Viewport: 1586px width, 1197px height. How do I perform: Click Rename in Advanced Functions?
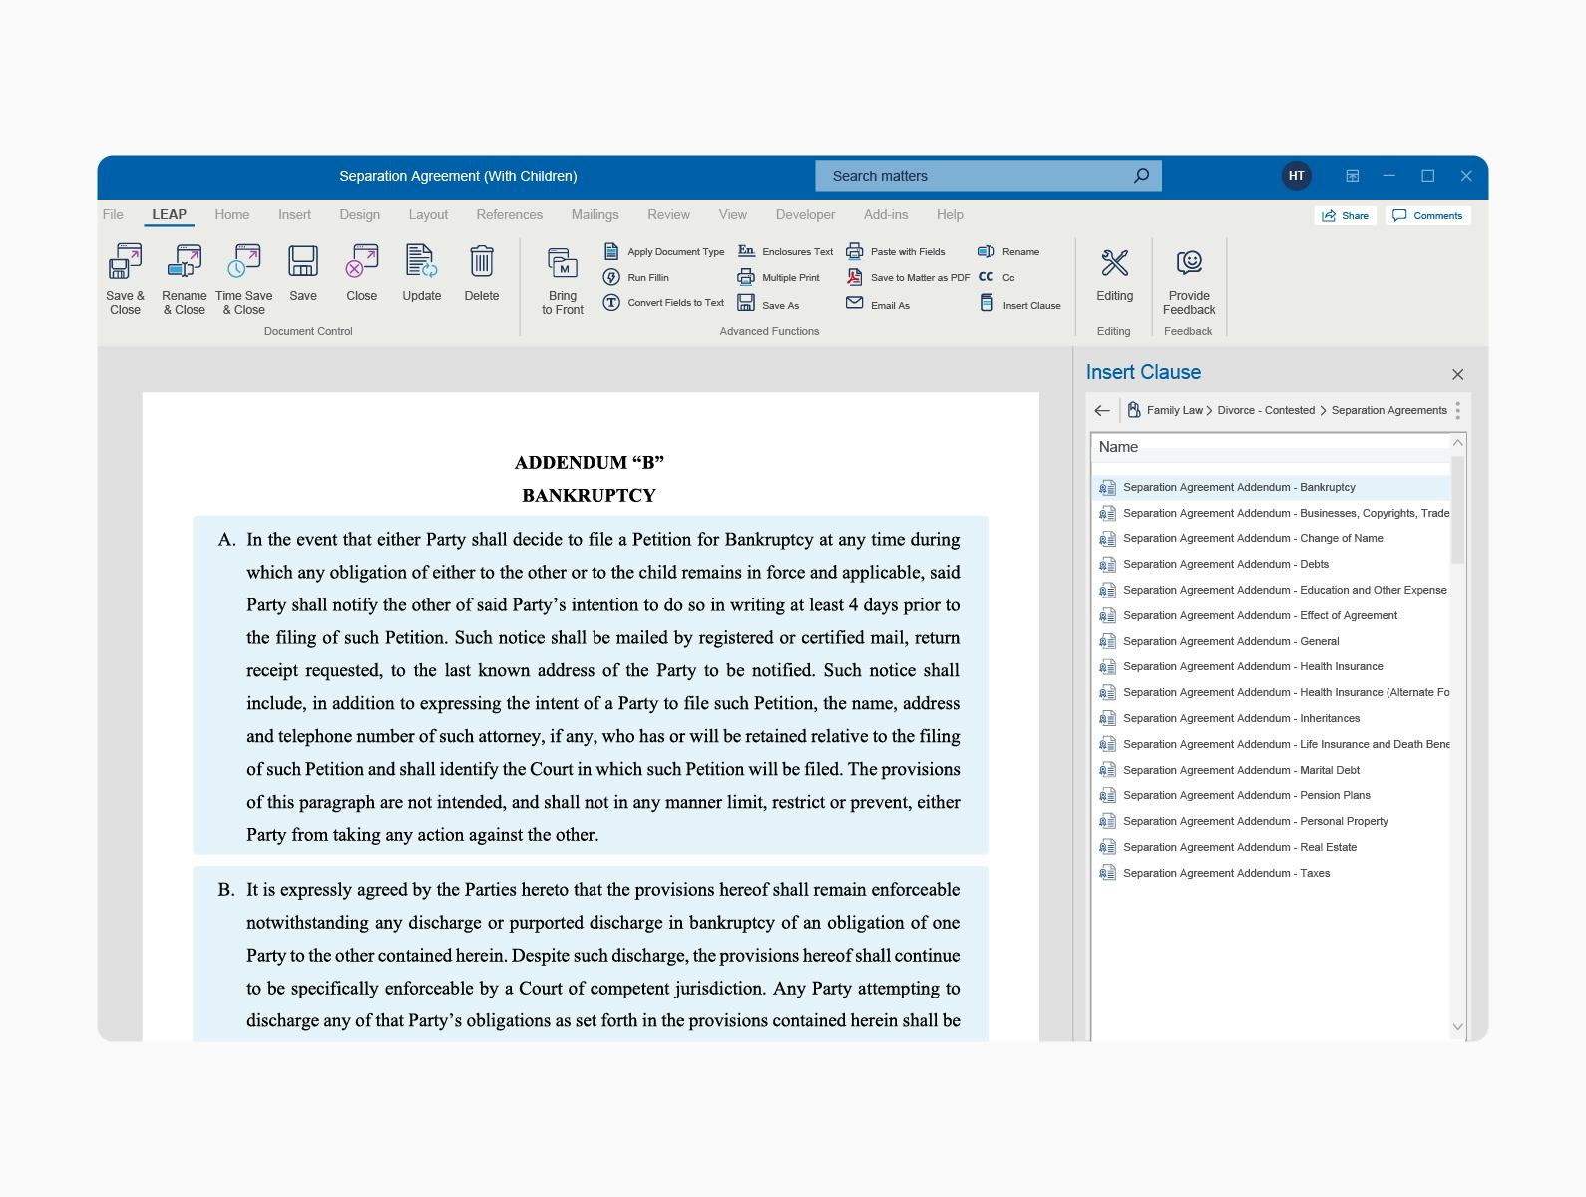(1008, 252)
